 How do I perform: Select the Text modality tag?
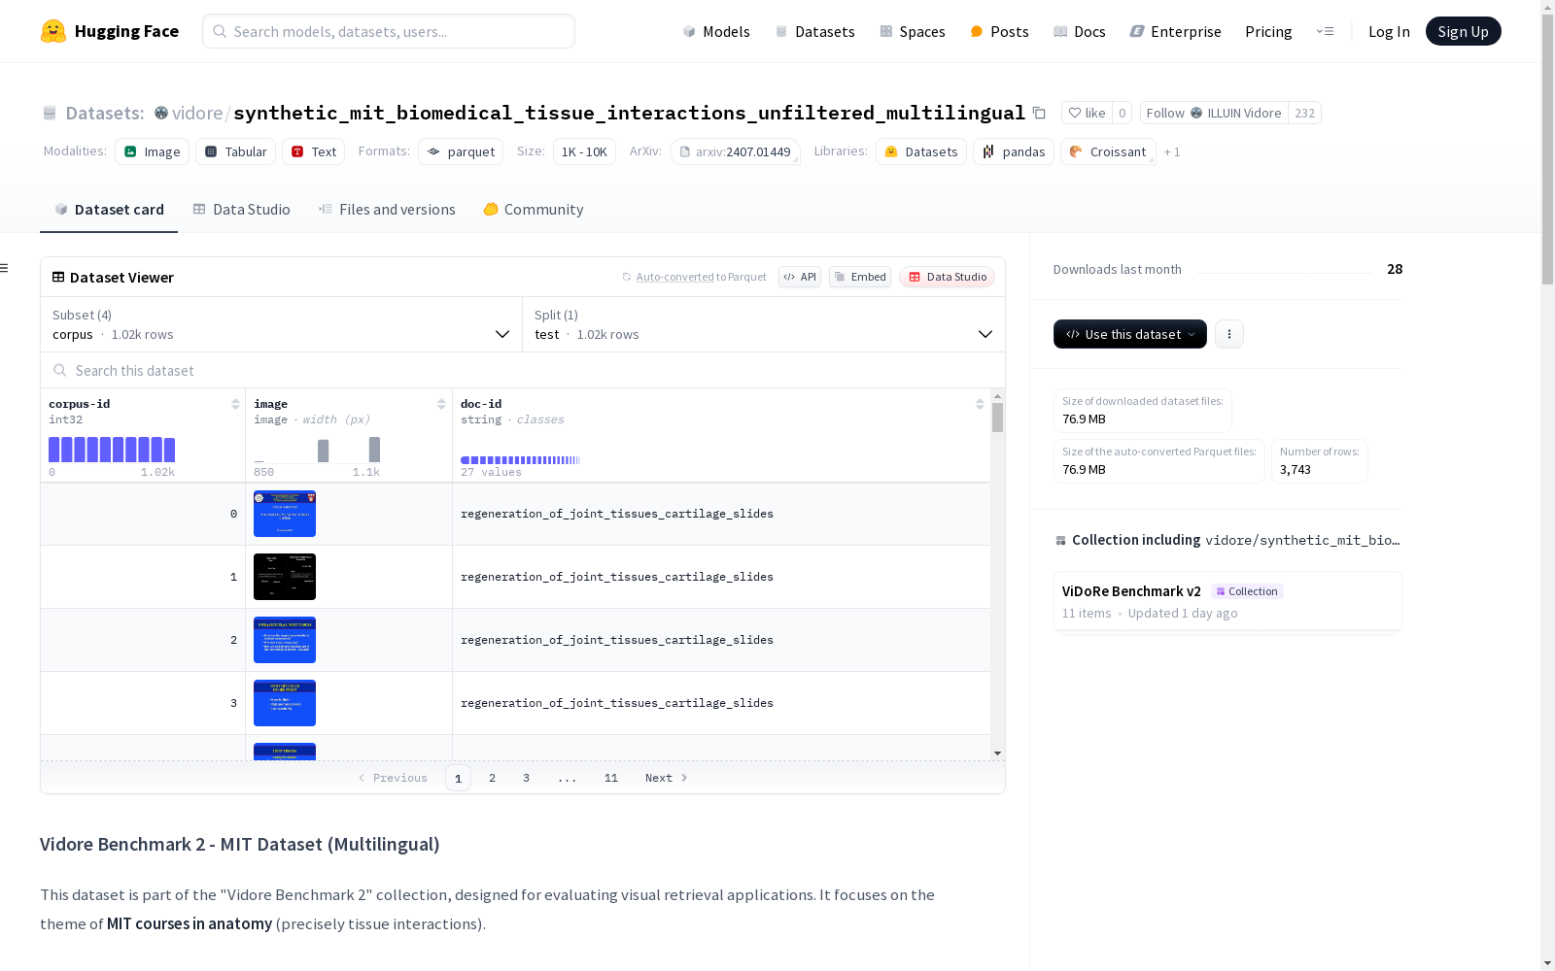click(x=313, y=151)
